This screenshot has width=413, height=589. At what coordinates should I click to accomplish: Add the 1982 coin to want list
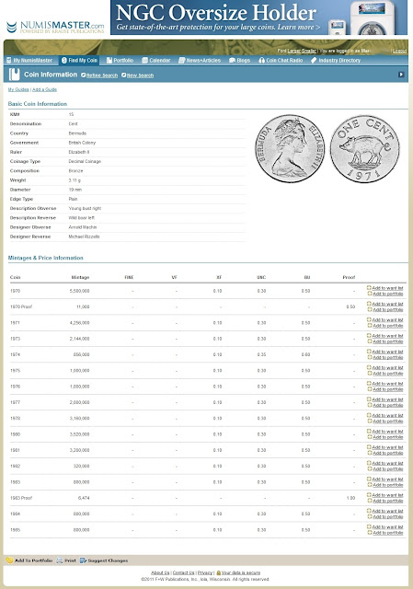385,463
